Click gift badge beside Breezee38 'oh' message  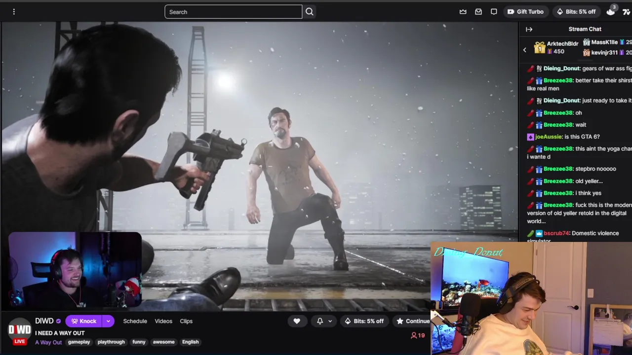point(539,113)
